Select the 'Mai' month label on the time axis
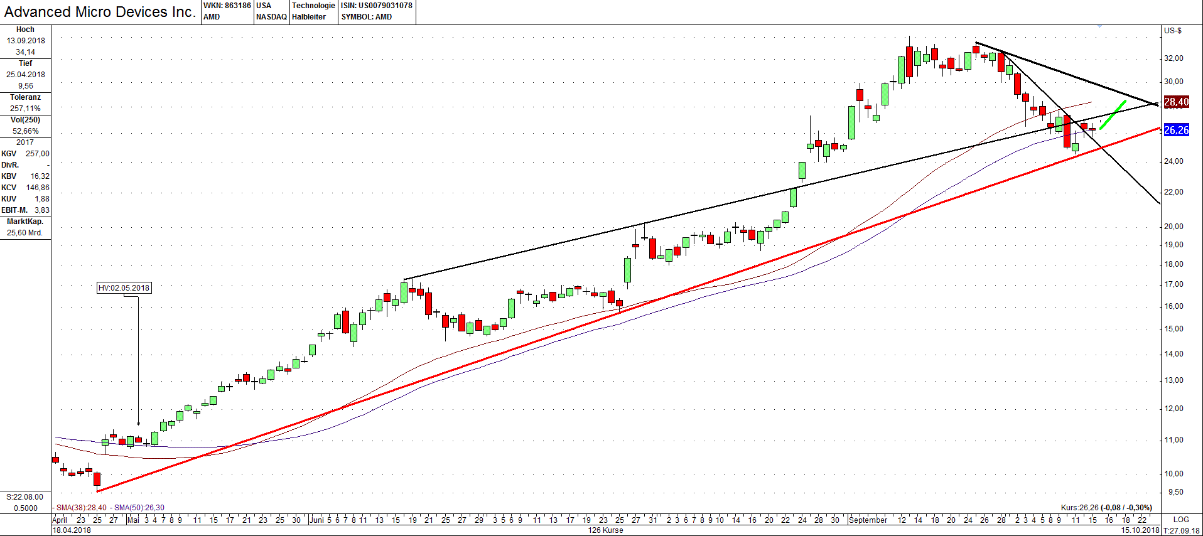1203x536 pixels. click(x=133, y=520)
